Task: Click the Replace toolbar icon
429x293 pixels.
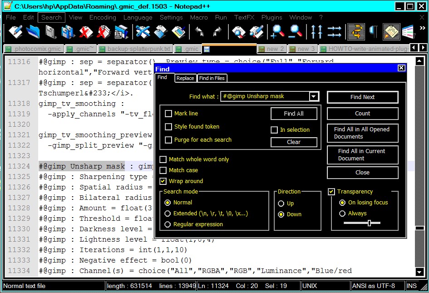Action: tap(256, 32)
